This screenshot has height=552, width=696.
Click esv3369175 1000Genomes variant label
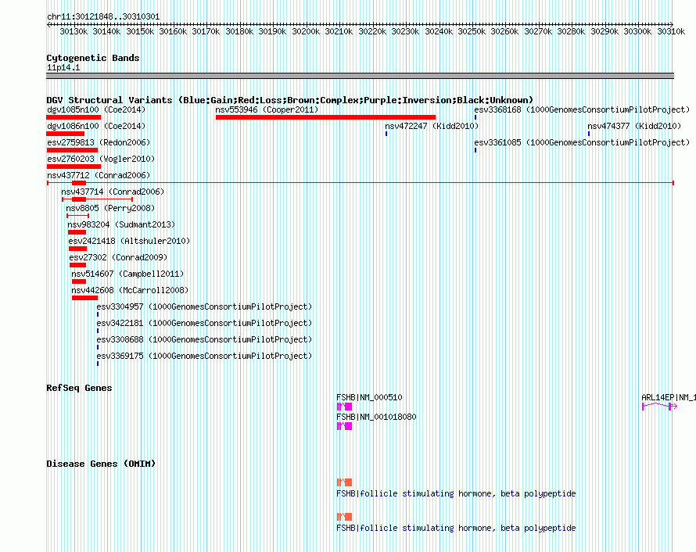click(x=204, y=356)
